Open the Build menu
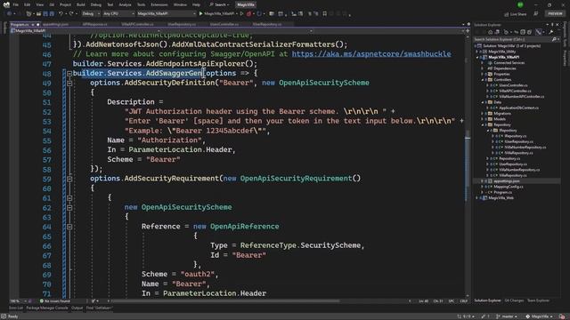570x320 pixels. coord(81,4)
